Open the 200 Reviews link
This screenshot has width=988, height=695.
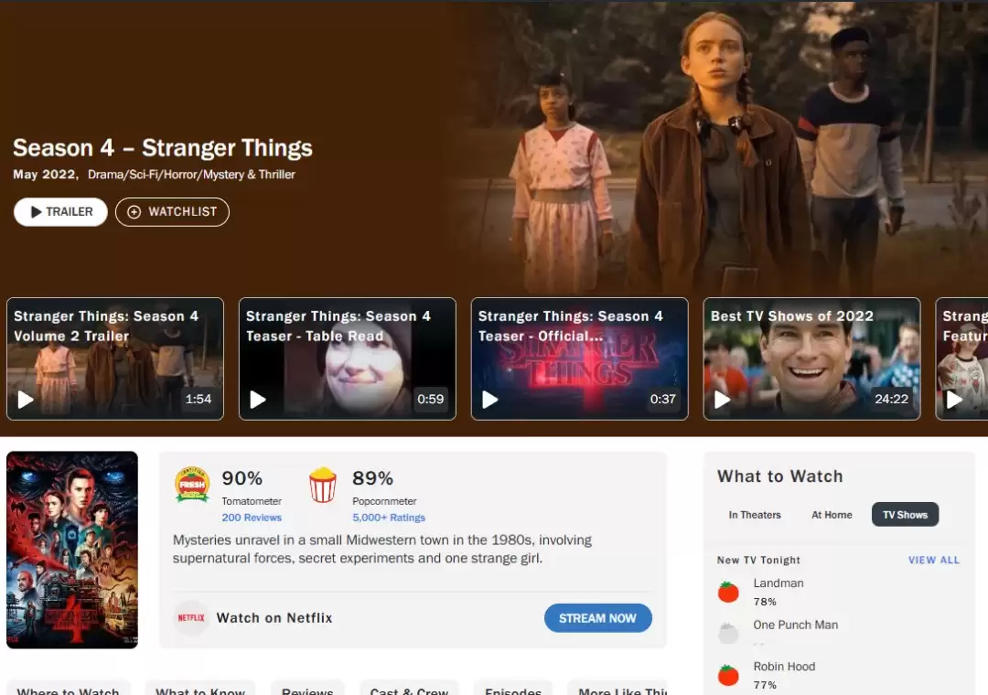pos(252,518)
